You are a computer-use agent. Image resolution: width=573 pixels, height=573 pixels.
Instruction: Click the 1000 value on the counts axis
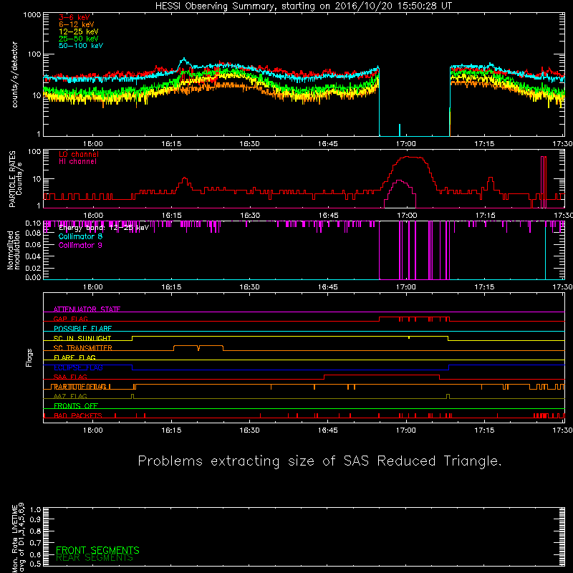click(x=32, y=15)
